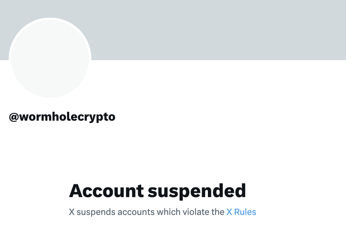The height and width of the screenshot is (246, 346).
Task: Open the X Rules link
Action: 241,212
